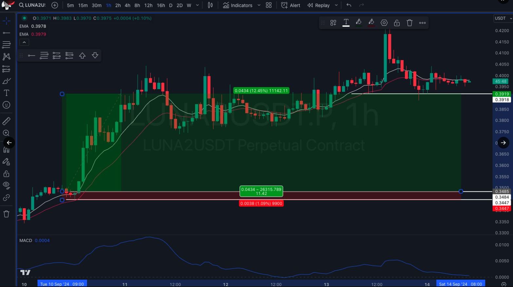Viewport: 513px width, 287px height.
Task: Open the USDT currency dropdown
Action: [x=503, y=18]
